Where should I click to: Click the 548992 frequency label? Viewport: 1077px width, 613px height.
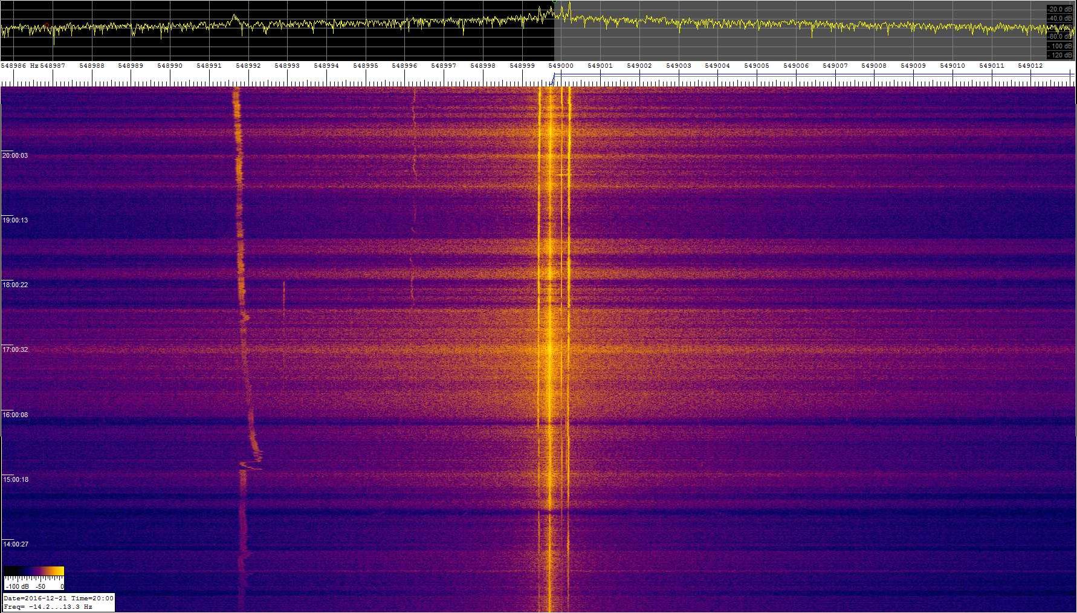point(248,65)
